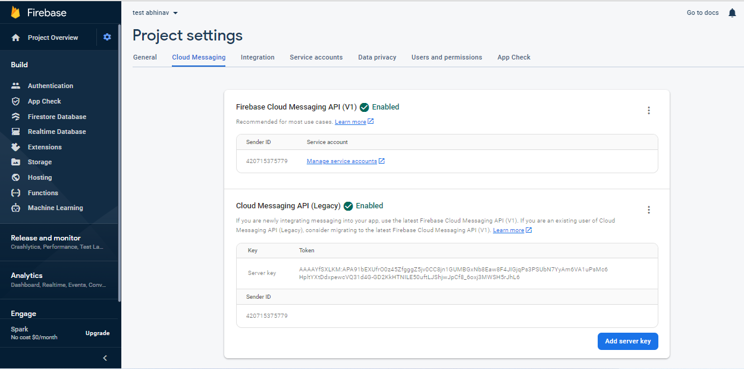Click the Add server key button
Image resolution: width=744 pixels, height=369 pixels.
[x=627, y=341]
